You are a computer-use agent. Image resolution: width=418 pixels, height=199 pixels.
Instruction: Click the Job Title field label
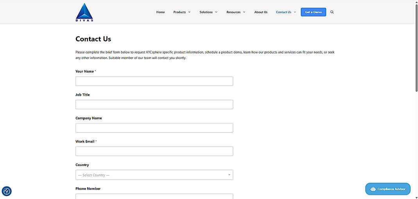point(83,94)
